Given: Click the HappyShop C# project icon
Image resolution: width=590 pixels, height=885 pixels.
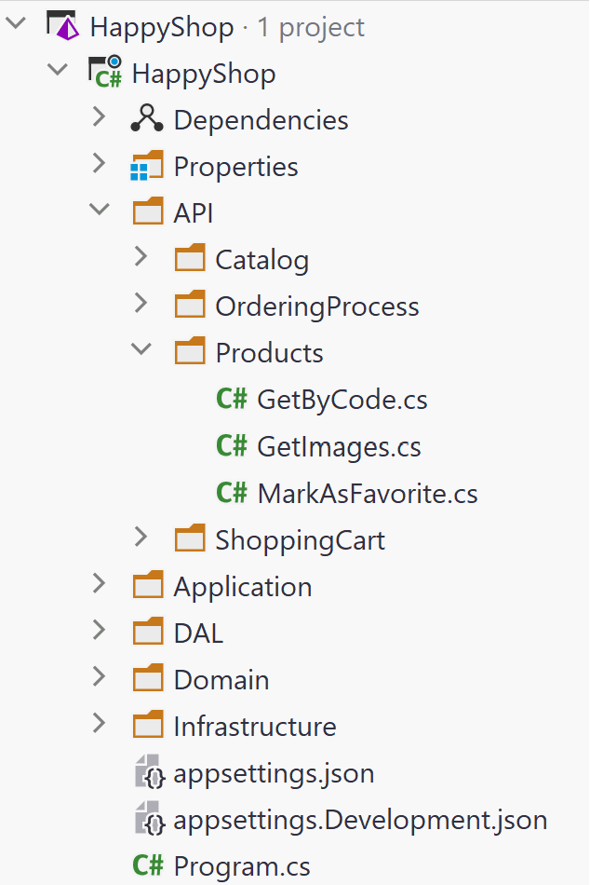Looking at the screenshot, I should point(105,72).
